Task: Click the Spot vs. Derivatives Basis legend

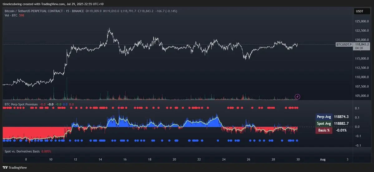Action: click(x=22, y=151)
